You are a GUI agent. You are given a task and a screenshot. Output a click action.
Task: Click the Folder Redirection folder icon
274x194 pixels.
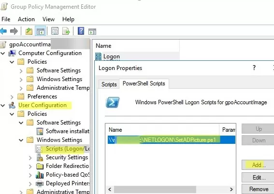pyautogui.click(x=40, y=166)
